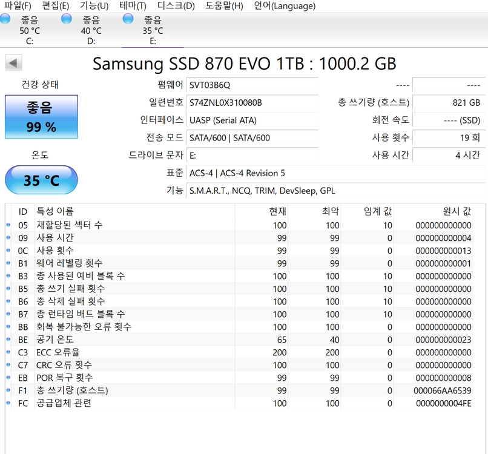Screen dimensions: 488x454
Task: Click the ID column header
Action: tap(23, 211)
